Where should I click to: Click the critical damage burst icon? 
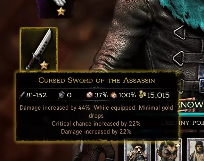click(114, 95)
